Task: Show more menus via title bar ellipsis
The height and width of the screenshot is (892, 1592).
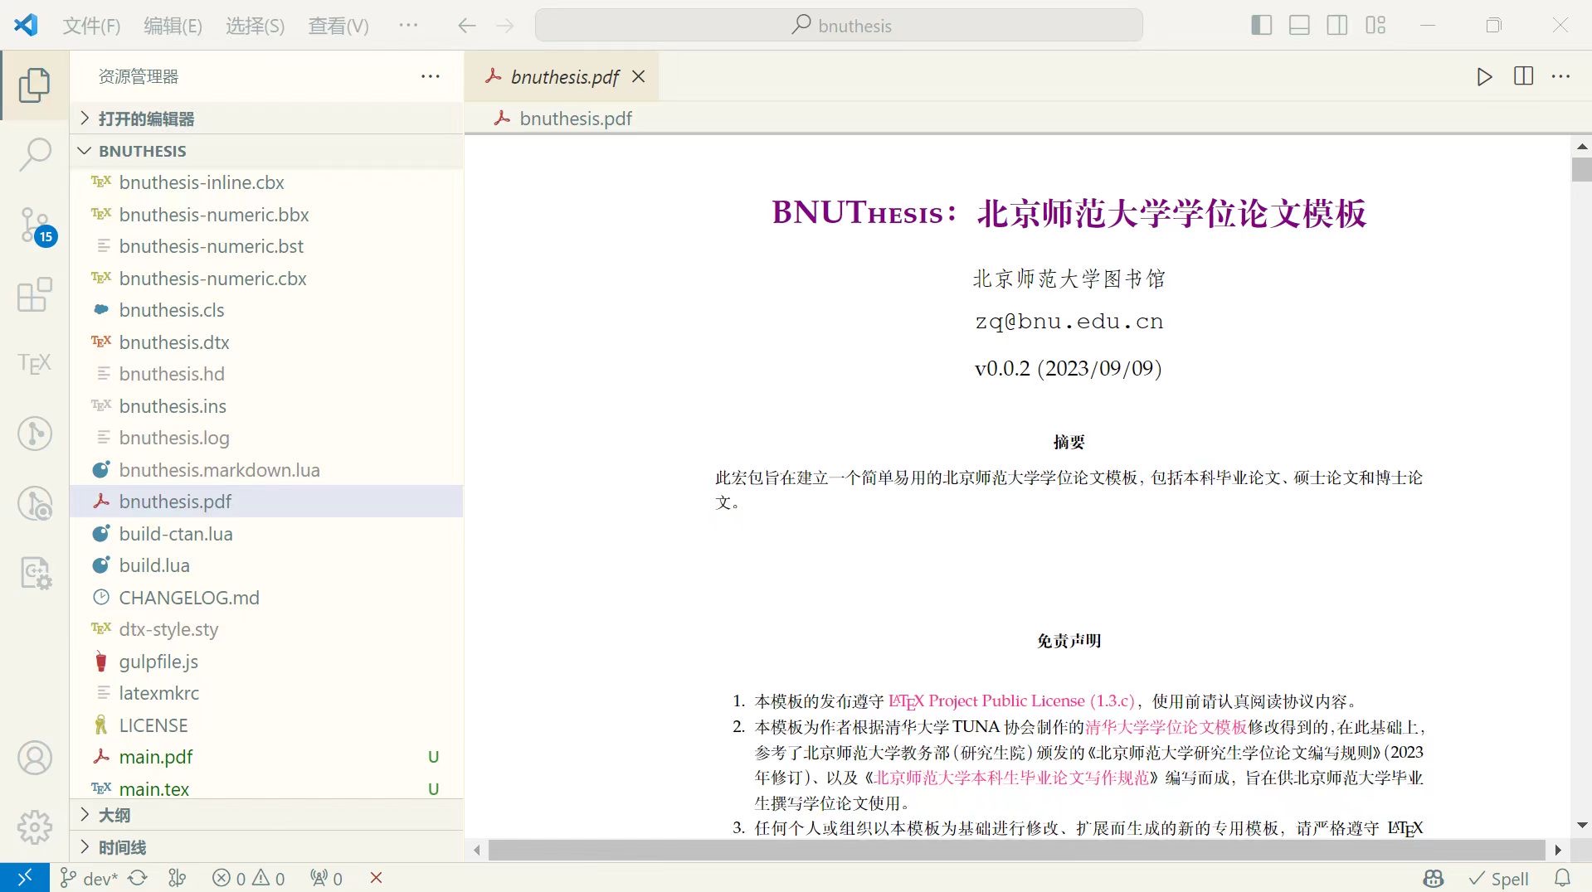Action: [408, 26]
